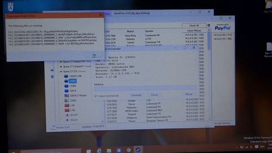Viewport: 272px width, 153px height.
Task: Toggle the Unpack automatically checkbox
Action: 96,96
